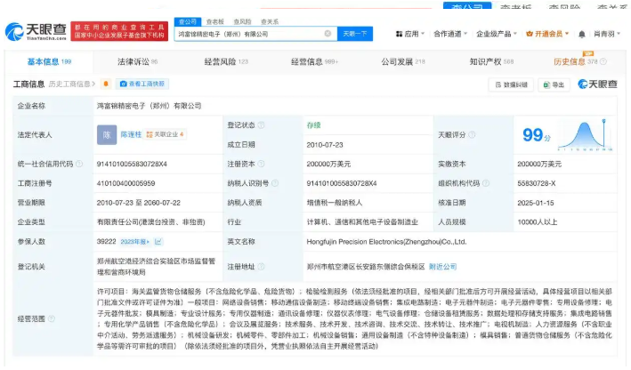Click the 天眼一下 search button
Screen dimensions: 631x370
(x=355, y=34)
